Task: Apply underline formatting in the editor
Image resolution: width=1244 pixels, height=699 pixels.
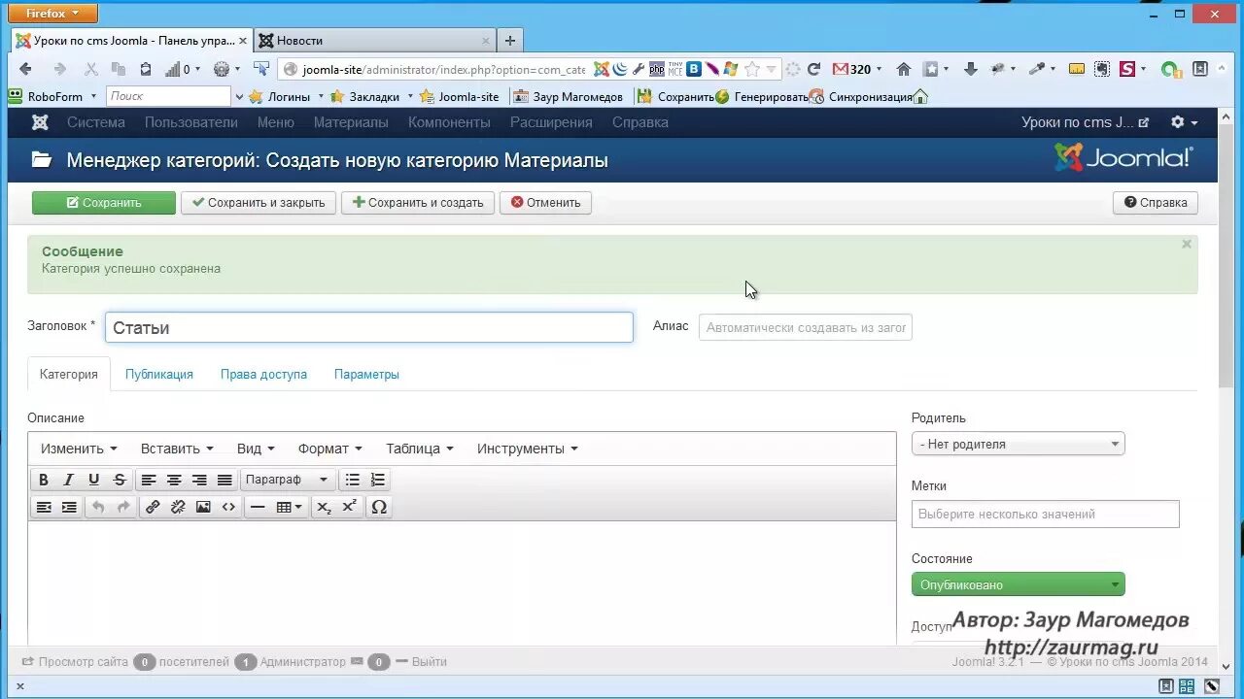Action: [94, 480]
